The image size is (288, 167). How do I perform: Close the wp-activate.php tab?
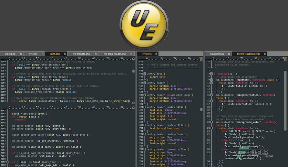pos(96,54)
